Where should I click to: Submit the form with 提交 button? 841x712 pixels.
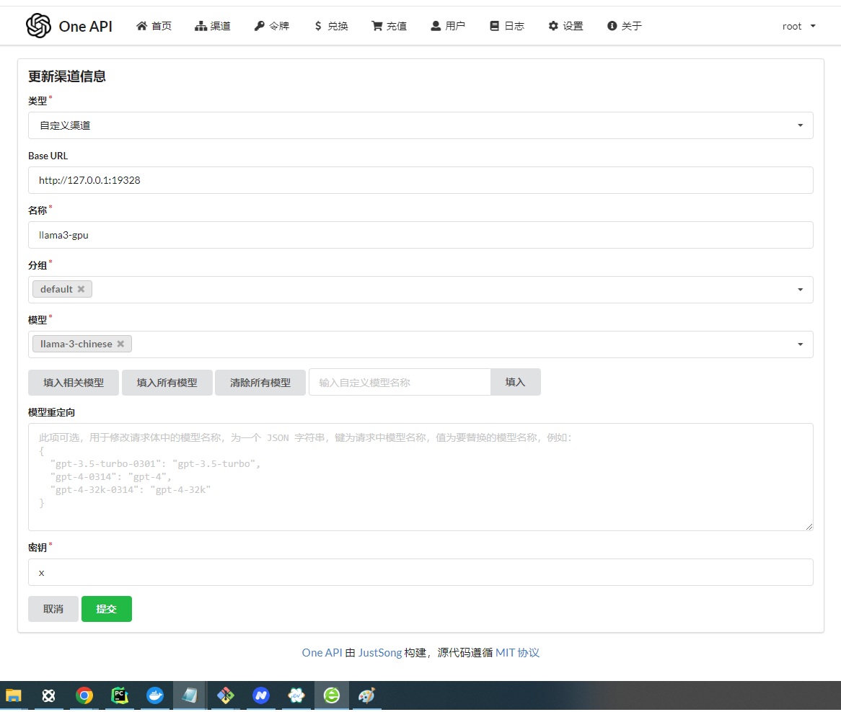tap(107, 609)
